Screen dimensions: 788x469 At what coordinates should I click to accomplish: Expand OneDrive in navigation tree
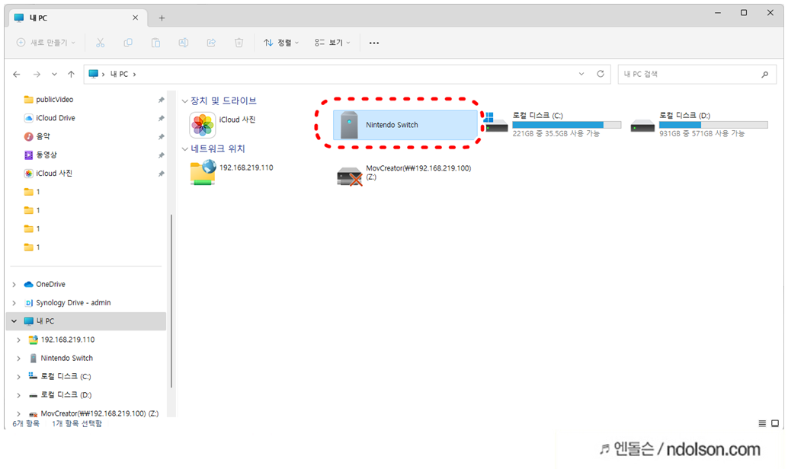14,284
